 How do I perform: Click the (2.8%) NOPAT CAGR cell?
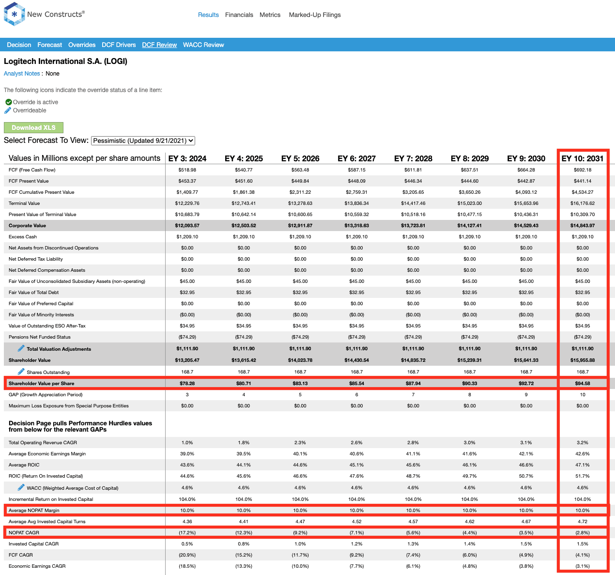[x=583, y=533]
